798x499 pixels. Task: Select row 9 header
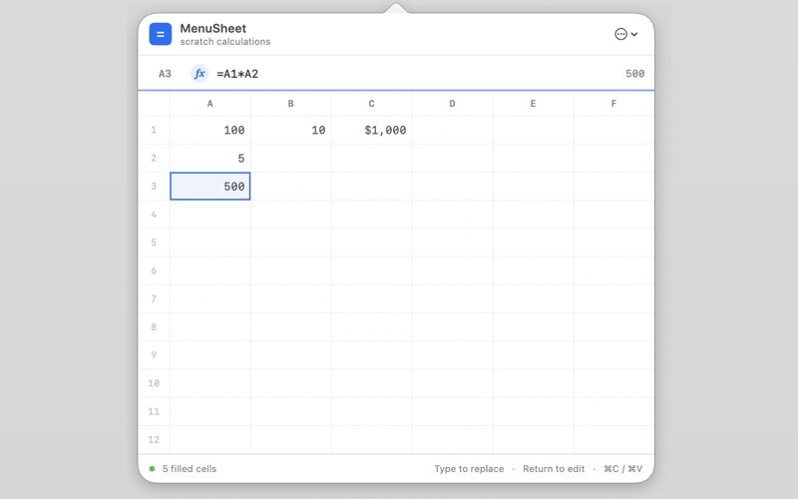point(154,355)
